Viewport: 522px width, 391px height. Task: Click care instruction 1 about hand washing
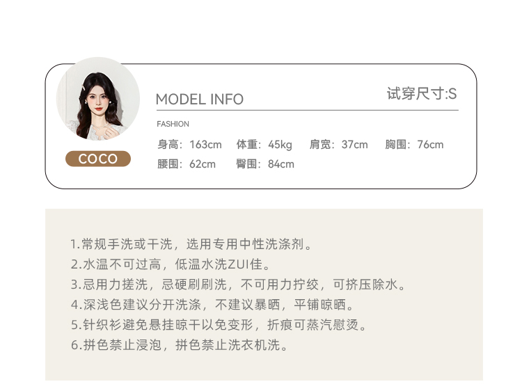[x=191, y=244]
